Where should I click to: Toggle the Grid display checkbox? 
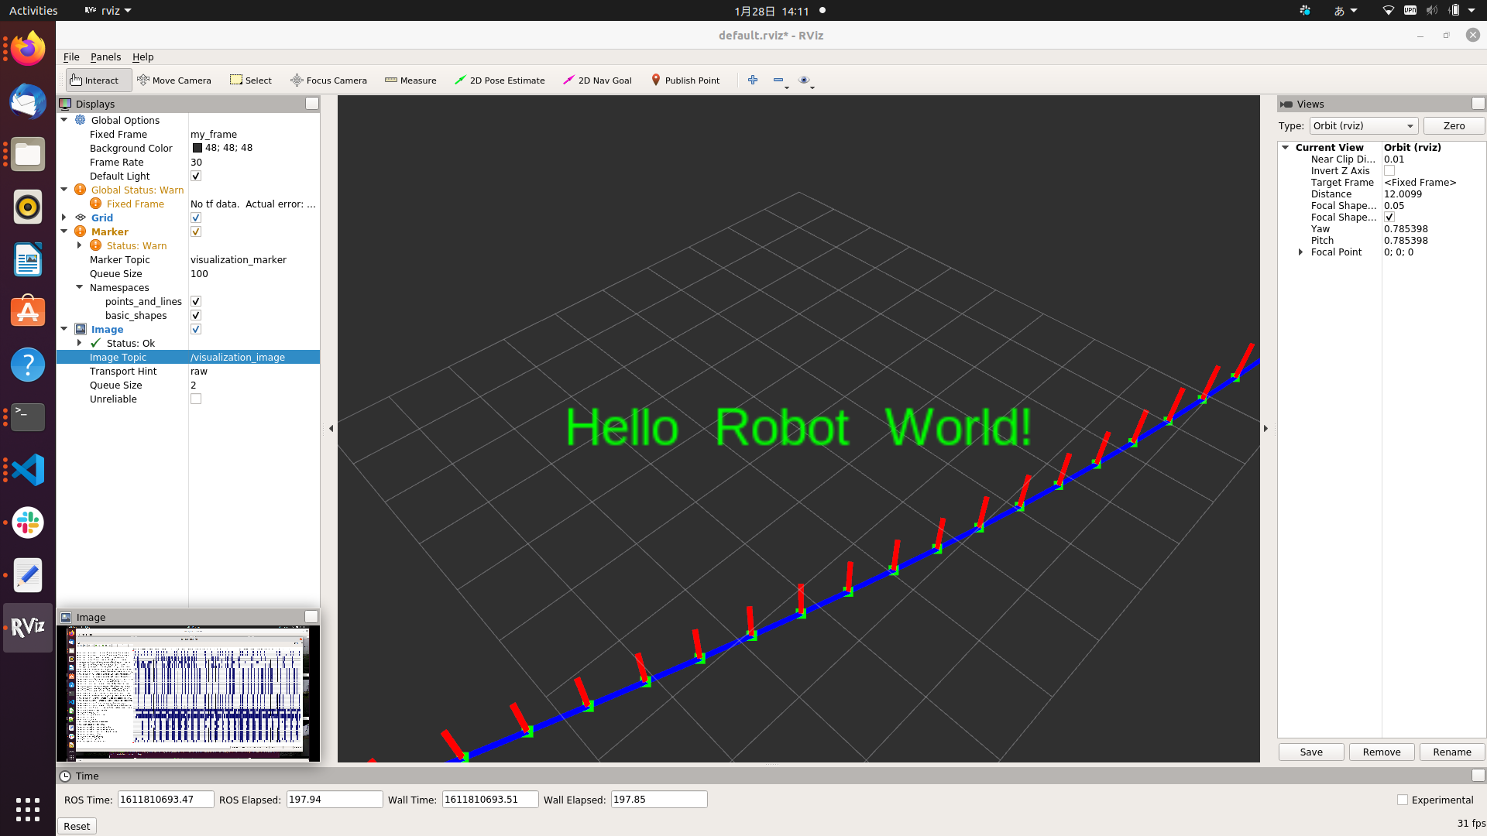coord(196,218)
